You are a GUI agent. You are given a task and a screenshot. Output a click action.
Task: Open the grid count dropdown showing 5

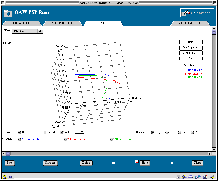tap(80, 132)
